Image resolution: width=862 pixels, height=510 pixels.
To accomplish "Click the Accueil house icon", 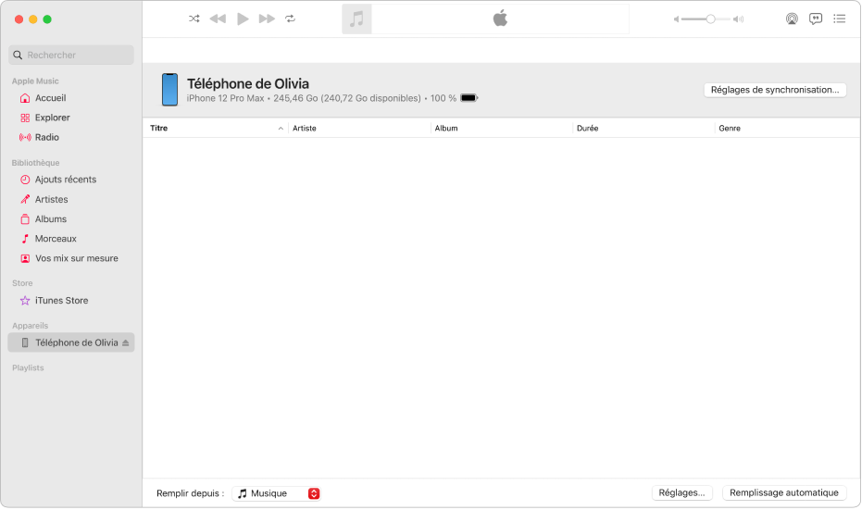I will click(x=25, y=98).
